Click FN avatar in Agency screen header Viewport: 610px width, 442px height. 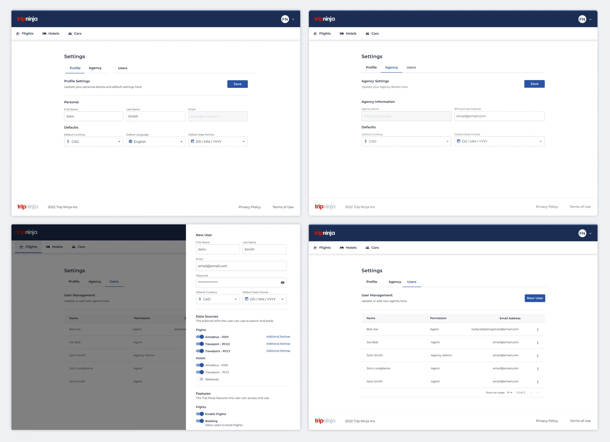(582, 19)
